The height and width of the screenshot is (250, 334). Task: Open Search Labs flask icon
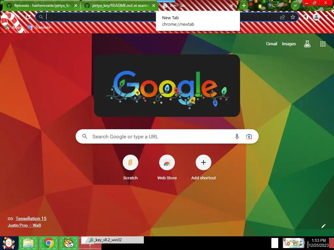pyautogui.click(x=307, y=44)
